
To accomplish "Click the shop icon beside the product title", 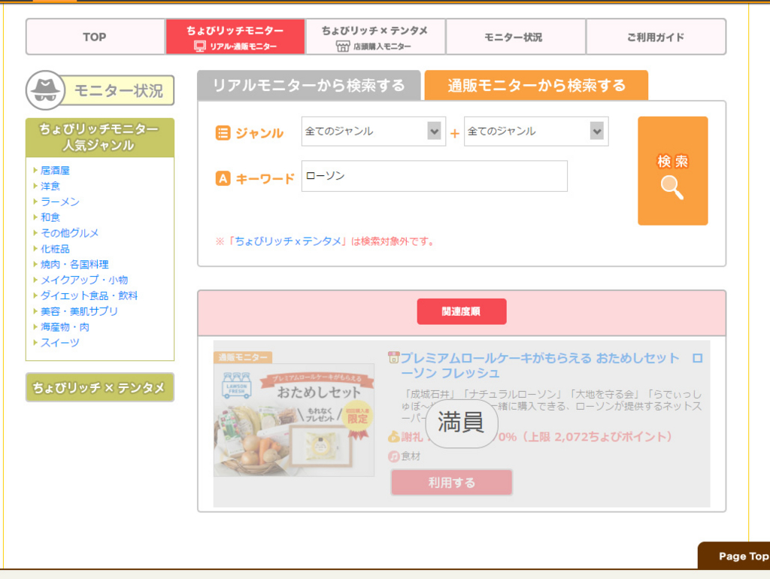I will tap(393, 357).
